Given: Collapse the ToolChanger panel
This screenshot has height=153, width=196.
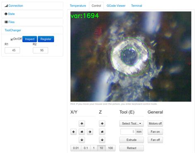Looking at the screenshot, I should 13,30.
